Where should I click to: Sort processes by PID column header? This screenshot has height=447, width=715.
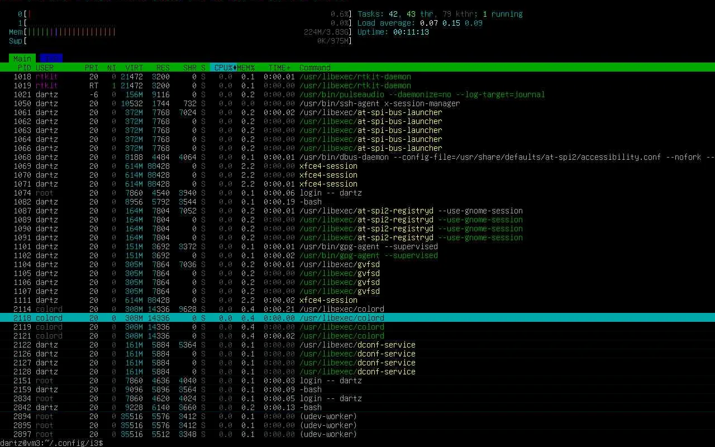pyautogui.click(x=24, y=68)
